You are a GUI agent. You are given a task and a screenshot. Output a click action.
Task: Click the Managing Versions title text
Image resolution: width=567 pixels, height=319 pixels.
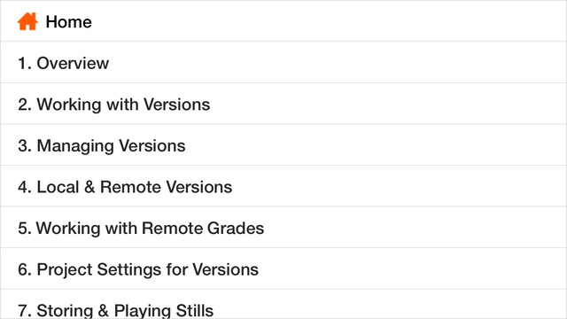coord(111,146)
